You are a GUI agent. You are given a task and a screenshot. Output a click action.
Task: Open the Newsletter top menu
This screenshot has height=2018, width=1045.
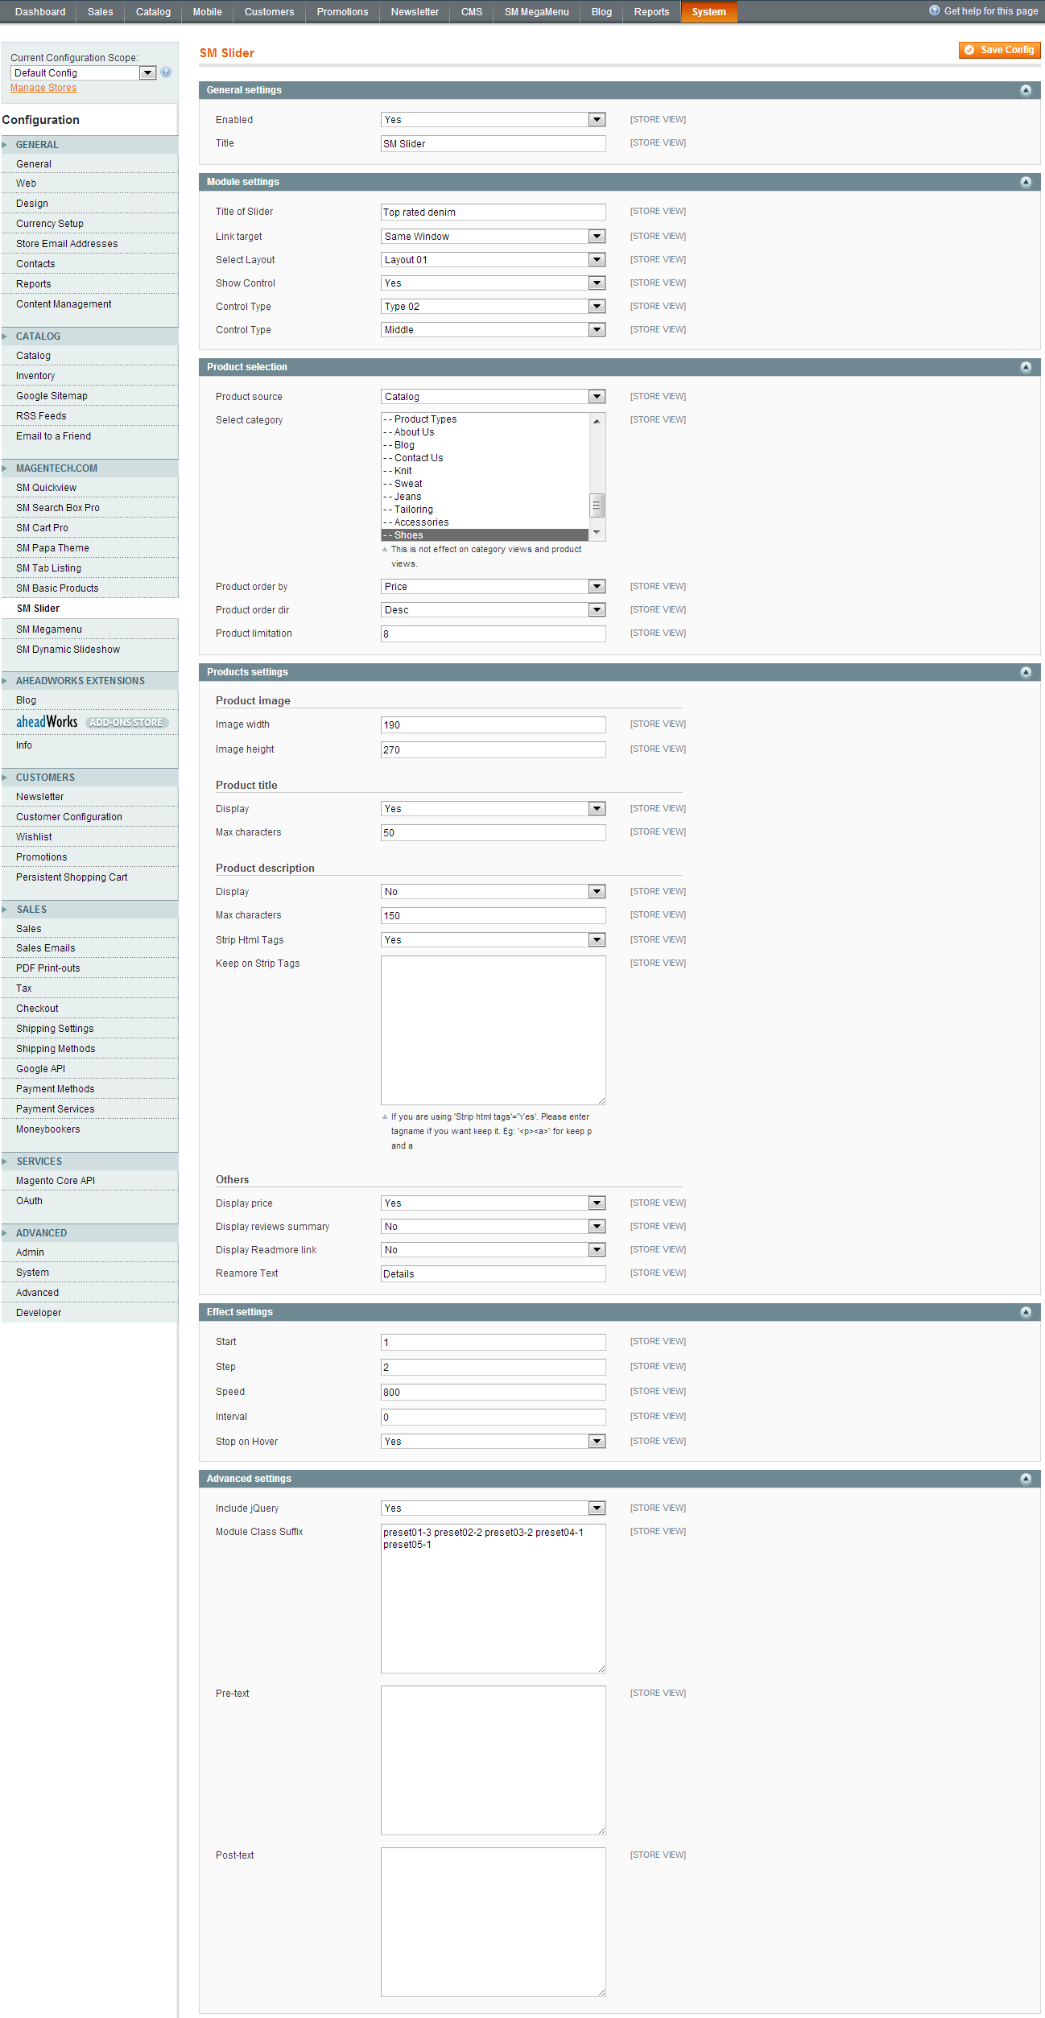(x=415, y=12)
